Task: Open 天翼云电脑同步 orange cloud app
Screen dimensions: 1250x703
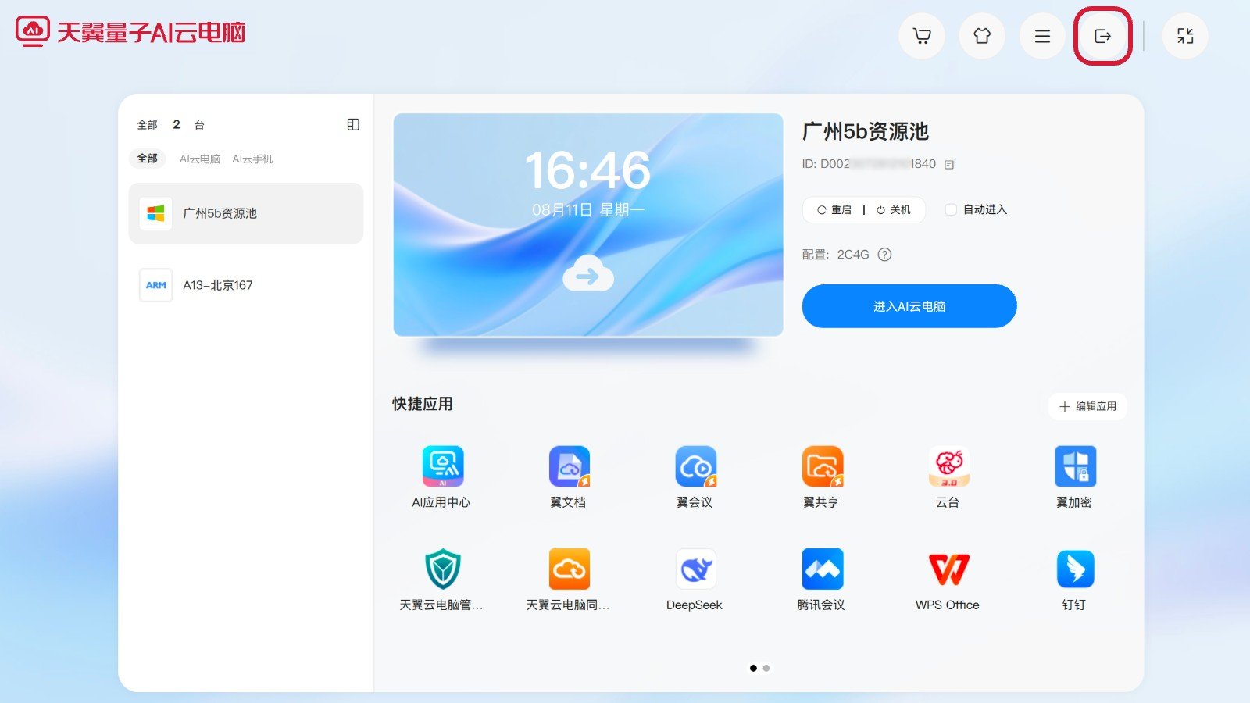Action: pos(569,580)
